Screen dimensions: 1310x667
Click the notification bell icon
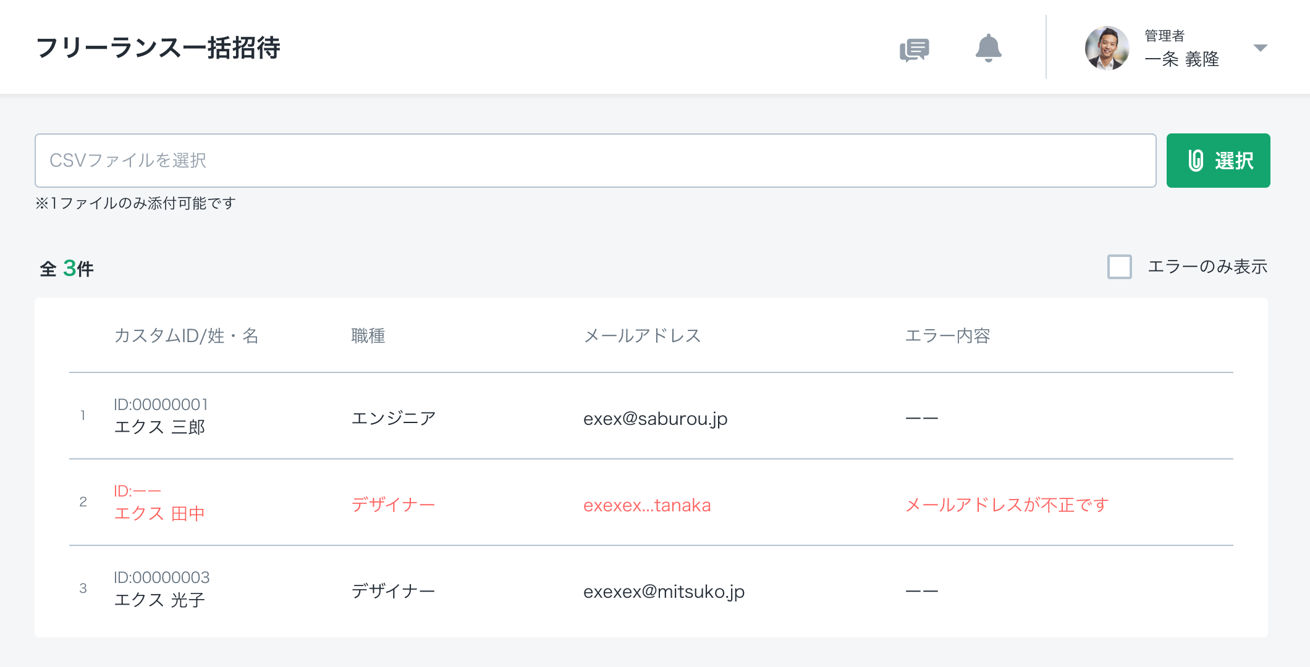[988, 48]
